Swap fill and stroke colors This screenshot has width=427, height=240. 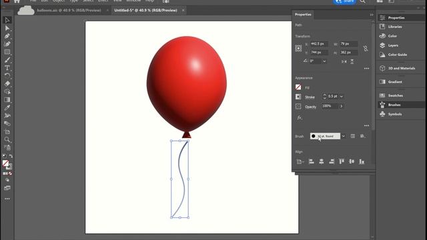[x=11, y=156]
